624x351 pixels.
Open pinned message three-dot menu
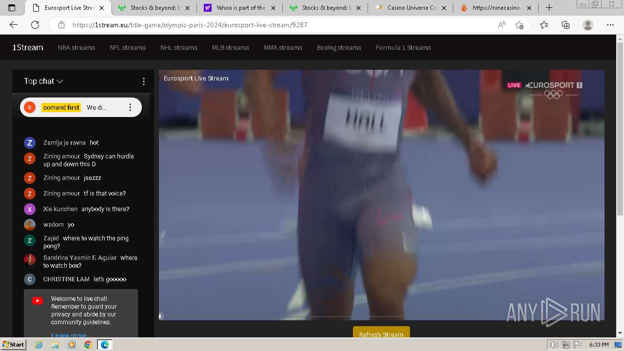(130, 107)
